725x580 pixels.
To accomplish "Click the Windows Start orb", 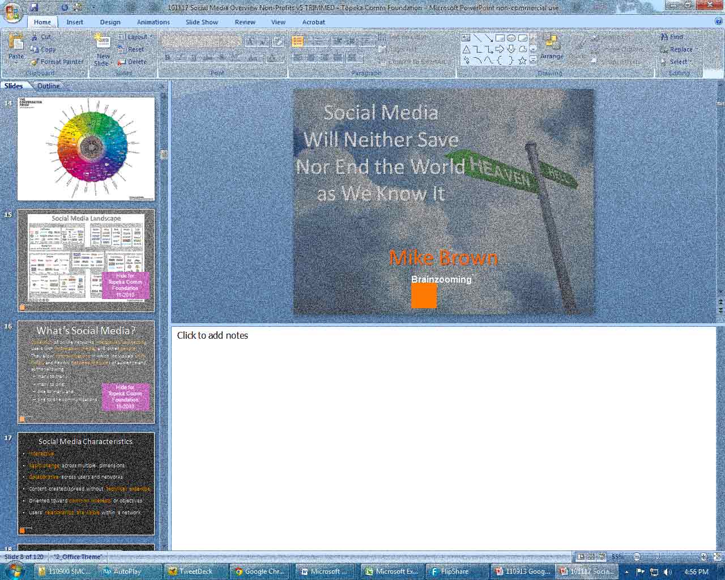I will pos(15,570).
